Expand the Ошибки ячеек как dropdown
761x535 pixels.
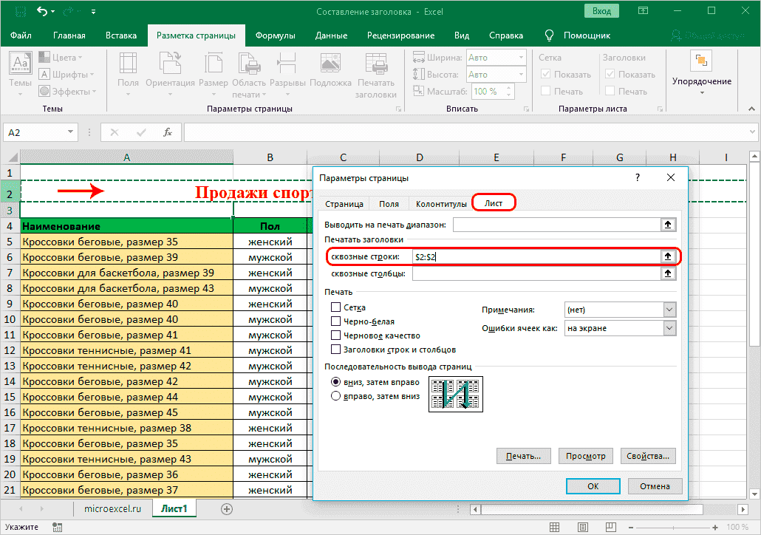(669, 328)
